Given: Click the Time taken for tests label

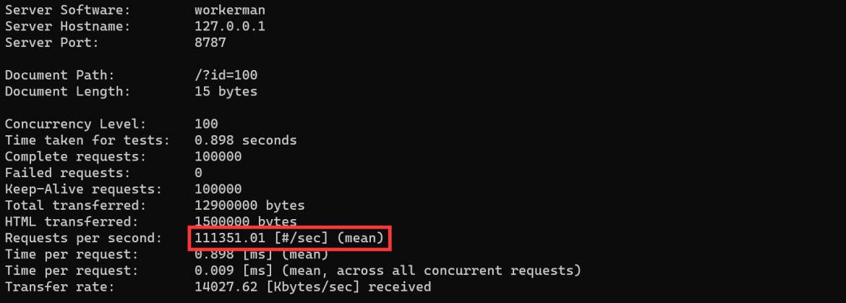Looking at the screenshot, I should pos(87,140).
